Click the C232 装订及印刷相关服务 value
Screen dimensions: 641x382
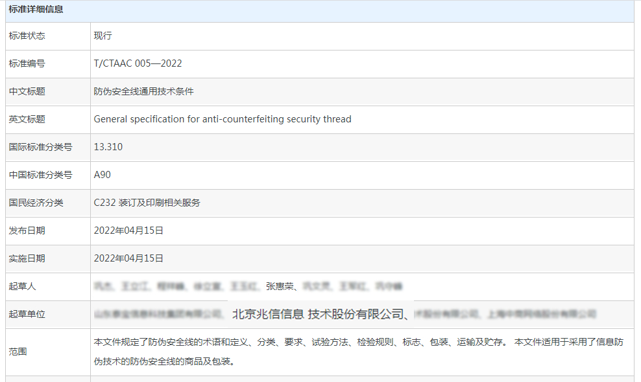click(147, 203)
